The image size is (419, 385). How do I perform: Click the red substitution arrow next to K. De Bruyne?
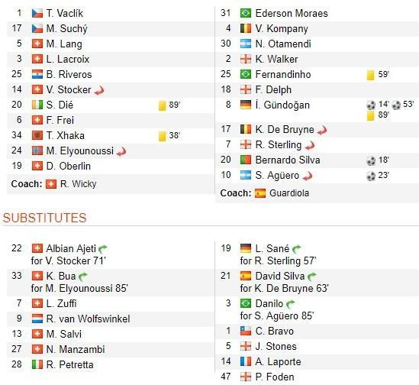click(322, 130)
